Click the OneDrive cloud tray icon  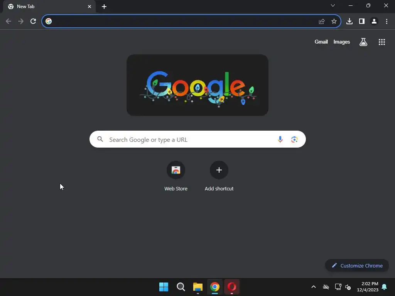pos(326,287)
